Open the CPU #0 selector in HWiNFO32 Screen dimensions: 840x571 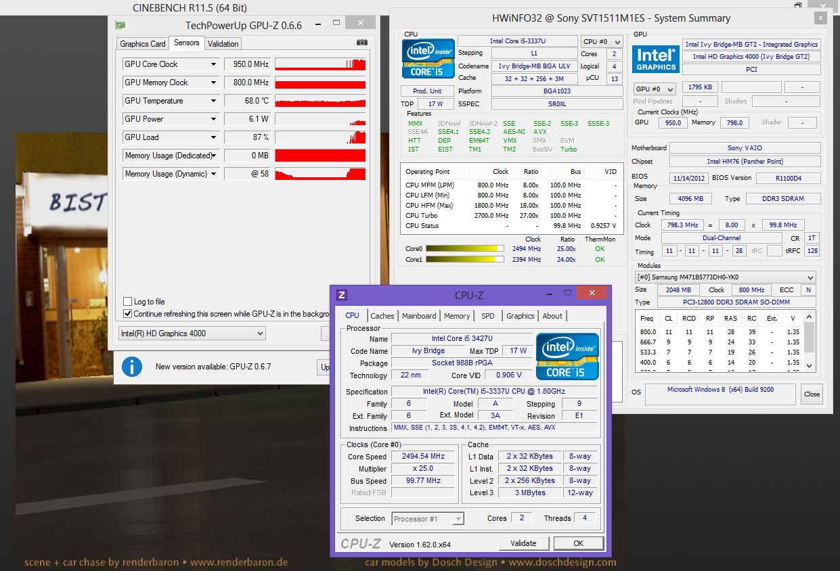point(602,41)
